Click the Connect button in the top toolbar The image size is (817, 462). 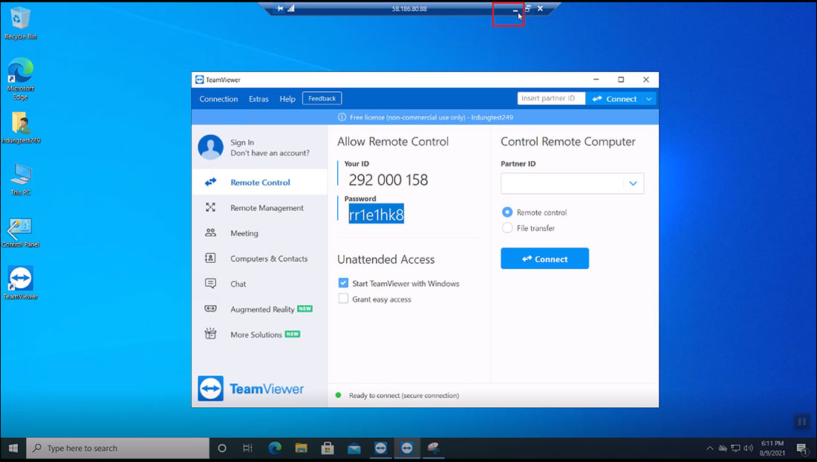[x=614, y=99]
